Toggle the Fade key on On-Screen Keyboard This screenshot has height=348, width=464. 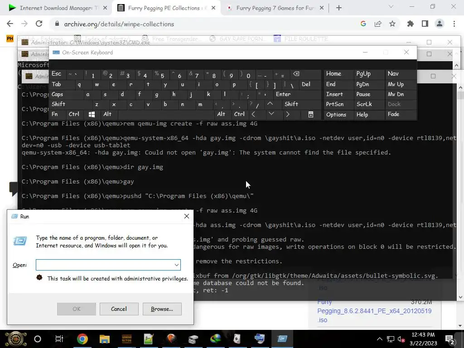tap(401, 114)
